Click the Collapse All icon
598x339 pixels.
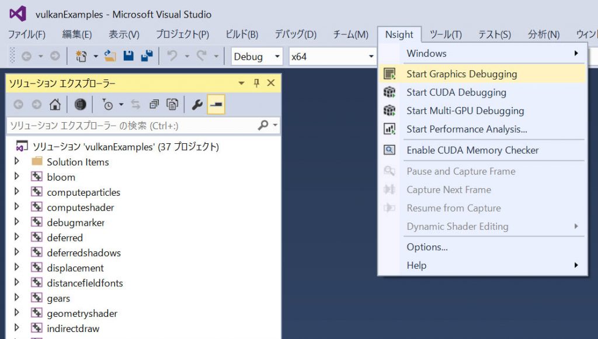click(154, 104)
